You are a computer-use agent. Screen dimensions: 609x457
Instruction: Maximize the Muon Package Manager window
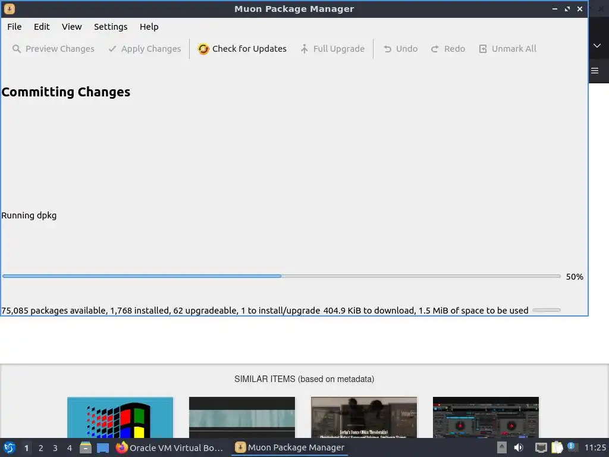pos(567,9)
